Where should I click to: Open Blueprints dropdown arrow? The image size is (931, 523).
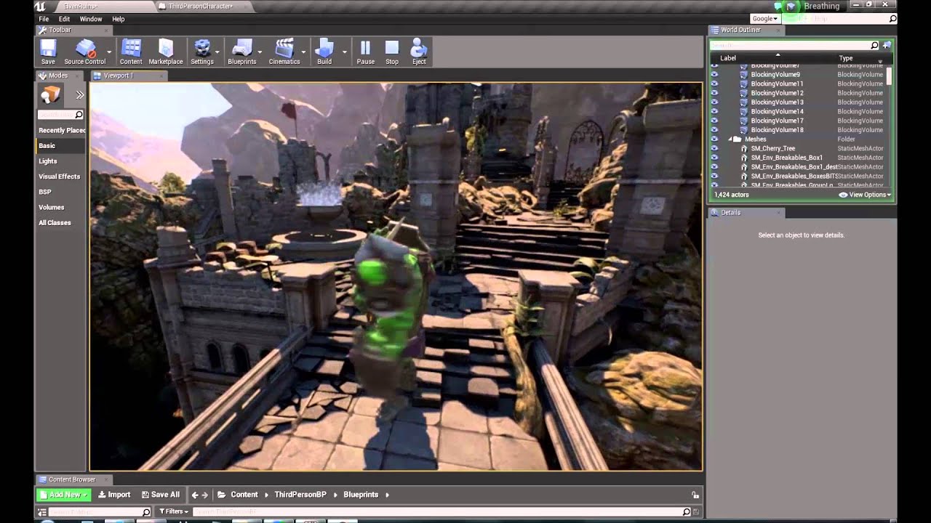coord(260,52)
